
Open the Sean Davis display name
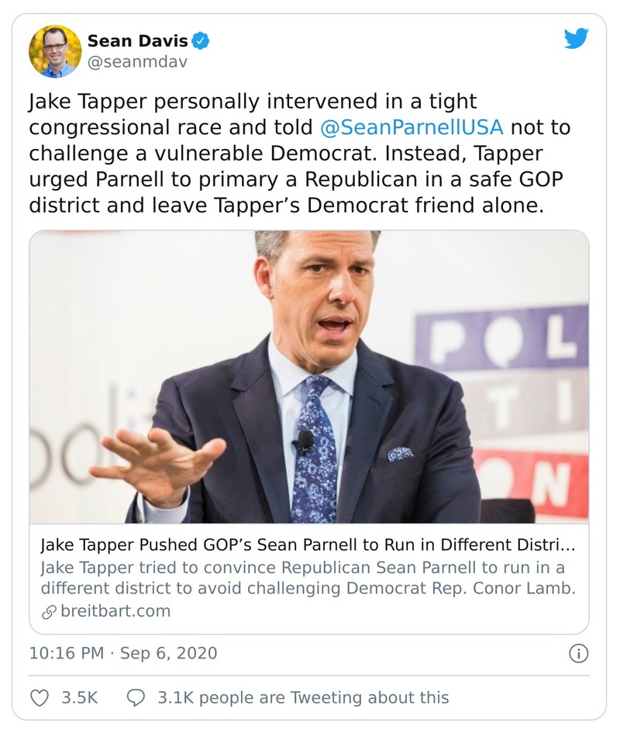click(x=137, y=41)
